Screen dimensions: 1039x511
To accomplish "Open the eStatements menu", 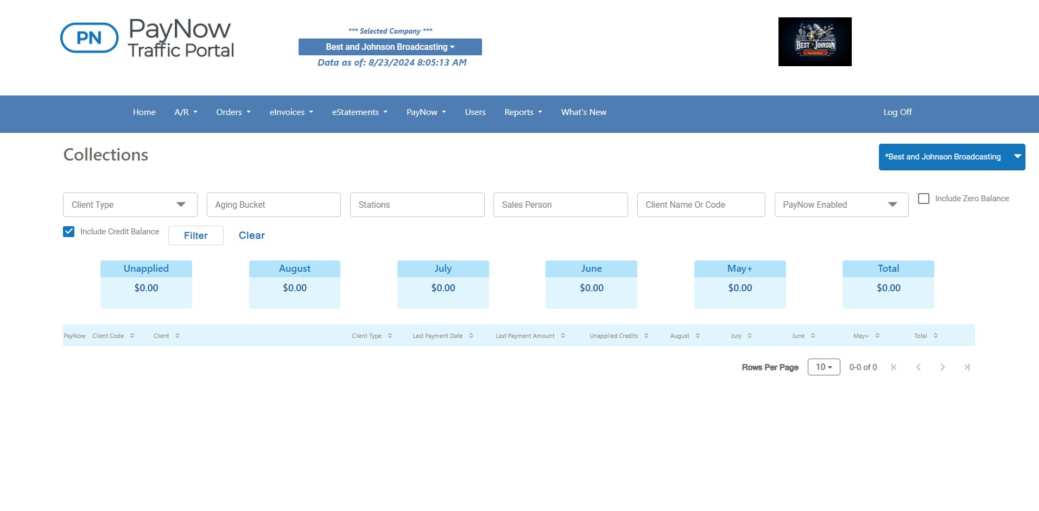I will [x=360, y=112].
